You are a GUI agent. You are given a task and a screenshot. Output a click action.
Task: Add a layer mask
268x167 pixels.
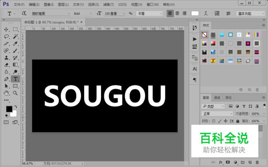(x=228, y=162)
